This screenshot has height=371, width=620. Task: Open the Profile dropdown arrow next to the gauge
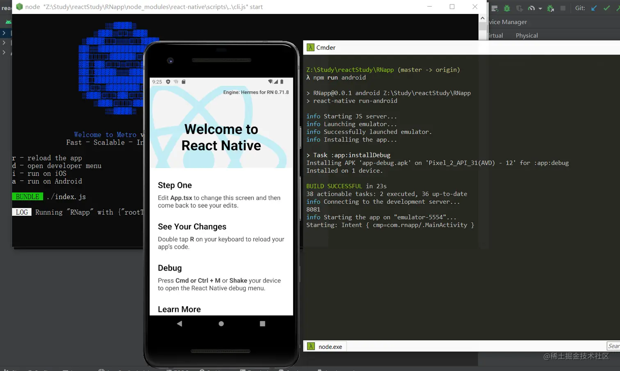pos(540,9)
